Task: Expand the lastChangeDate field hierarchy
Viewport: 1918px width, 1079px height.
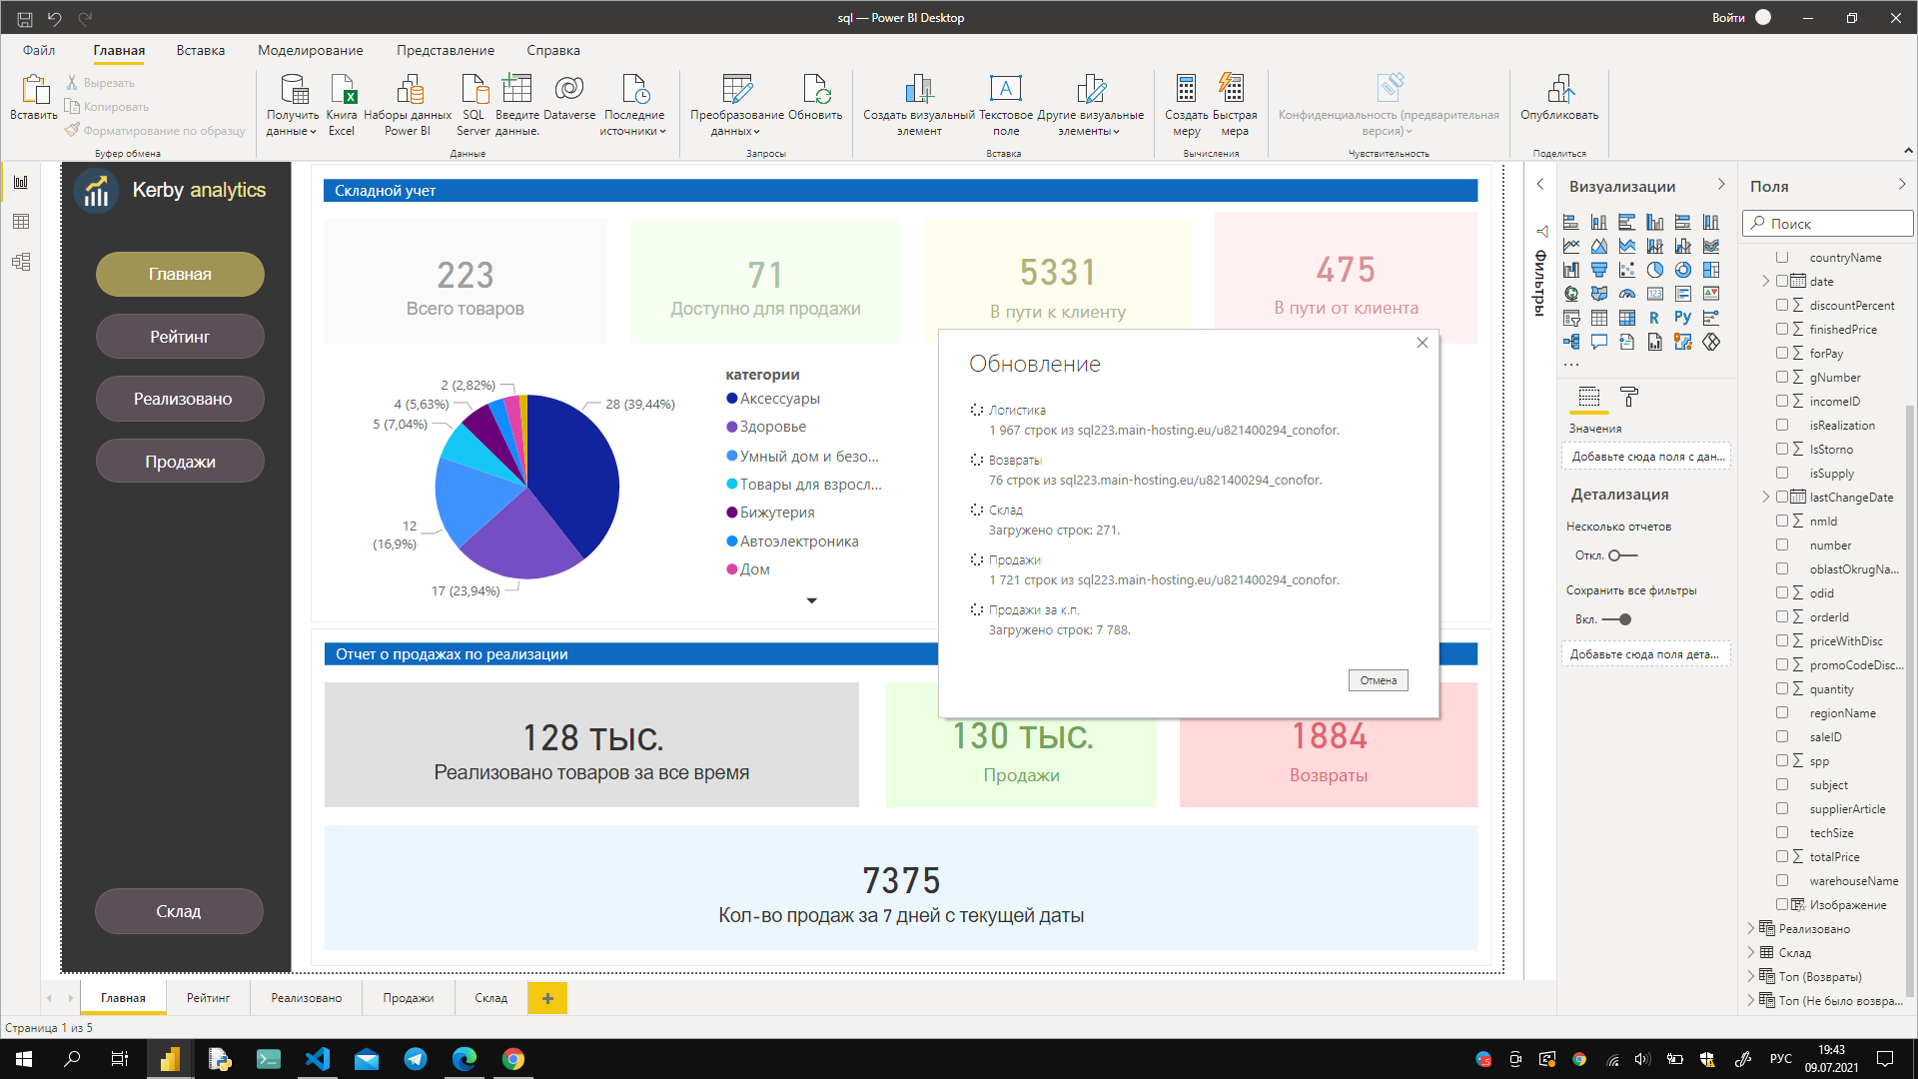Action: tap(1766, 497)
